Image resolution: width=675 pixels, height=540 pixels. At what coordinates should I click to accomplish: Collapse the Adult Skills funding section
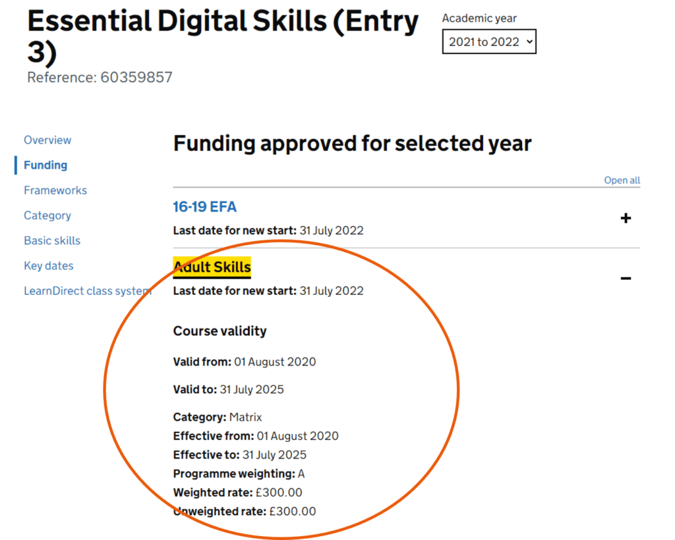625,278
